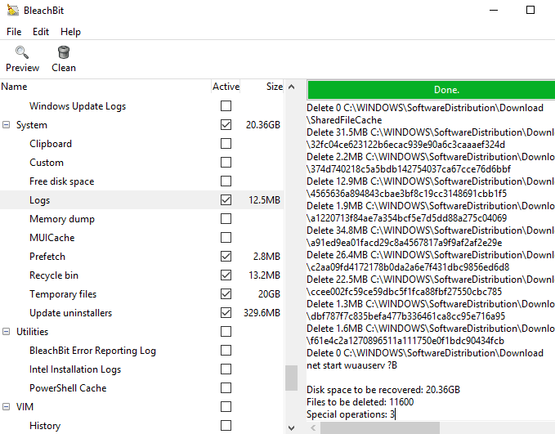Click the Clean trash can icon
Viewport: 555px width, 434px height.
click(63, 54)
